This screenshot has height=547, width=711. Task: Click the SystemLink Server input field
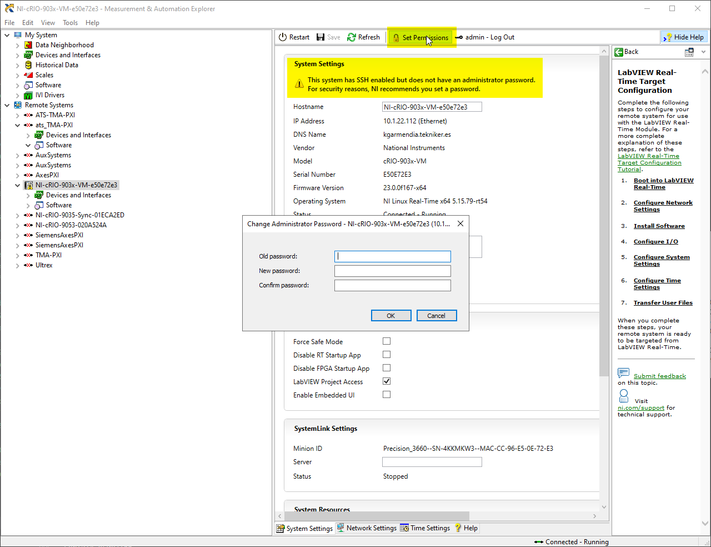click(x=432, y=462)
